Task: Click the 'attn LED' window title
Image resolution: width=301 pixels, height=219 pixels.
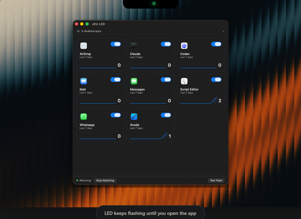Action: 99,24
